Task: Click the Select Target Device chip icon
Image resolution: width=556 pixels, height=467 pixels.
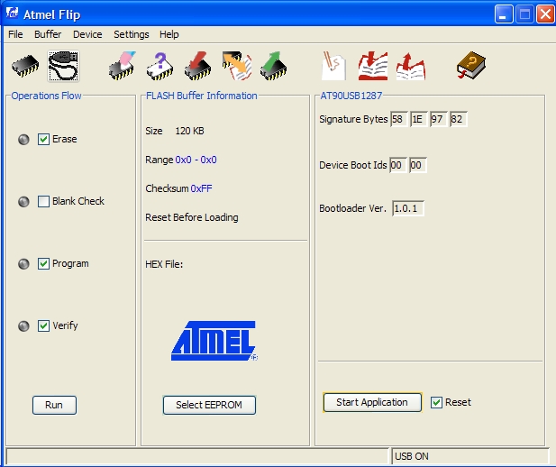Action: (x=24, y=66)
